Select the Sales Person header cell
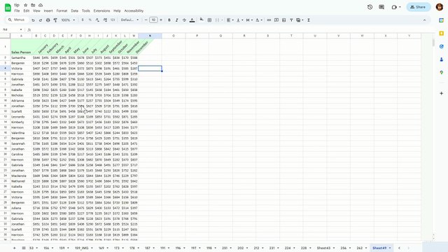 coord(21,47)
